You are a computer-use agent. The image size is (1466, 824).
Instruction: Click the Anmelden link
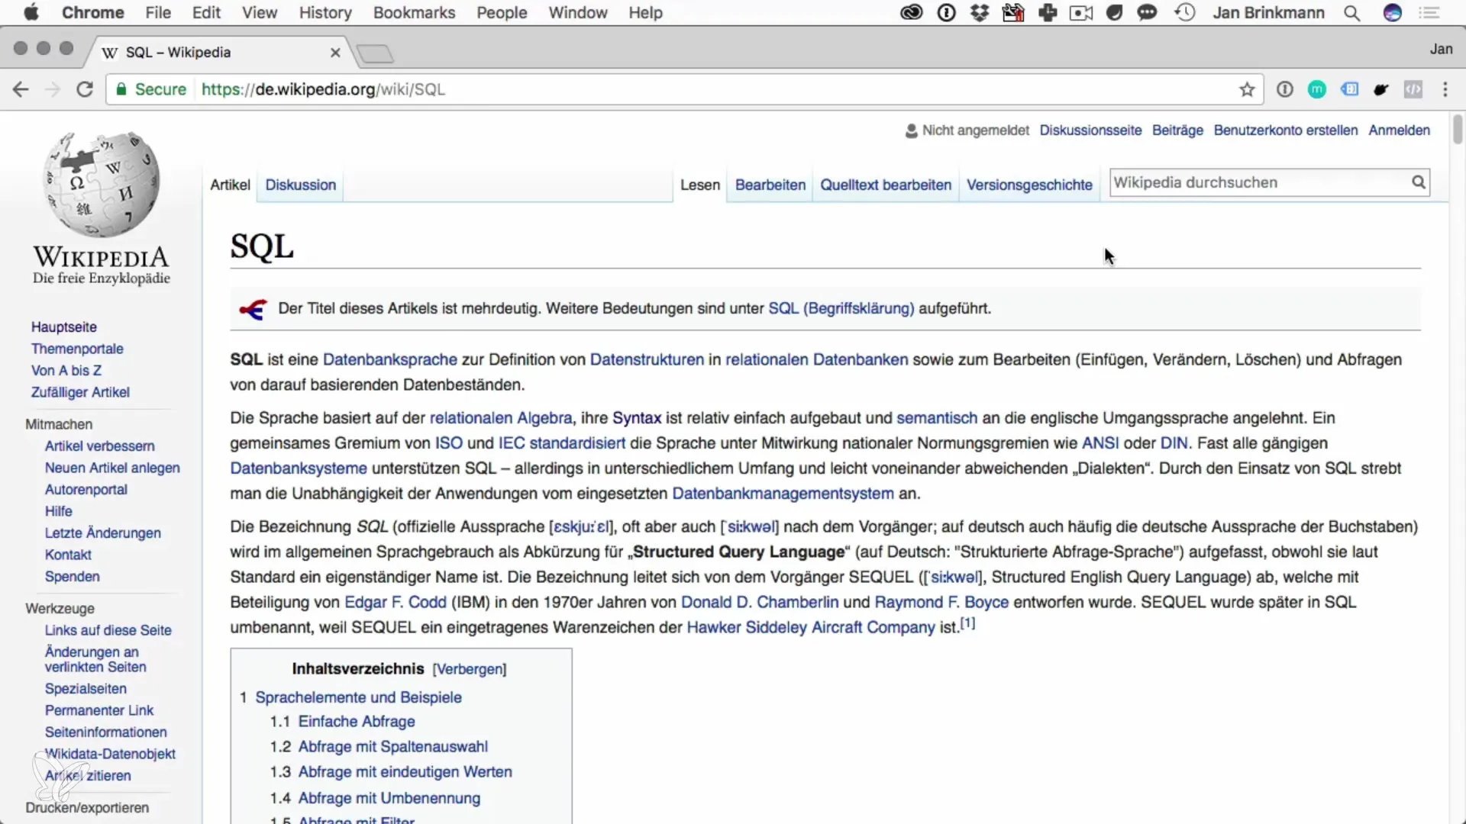[1399, 130]
